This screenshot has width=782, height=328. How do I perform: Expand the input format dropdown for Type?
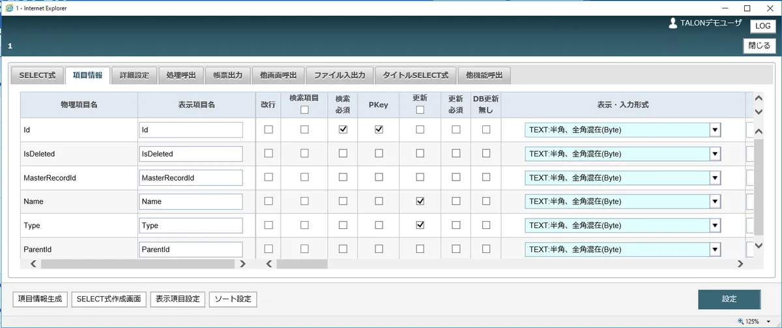(x=715, y=225)
